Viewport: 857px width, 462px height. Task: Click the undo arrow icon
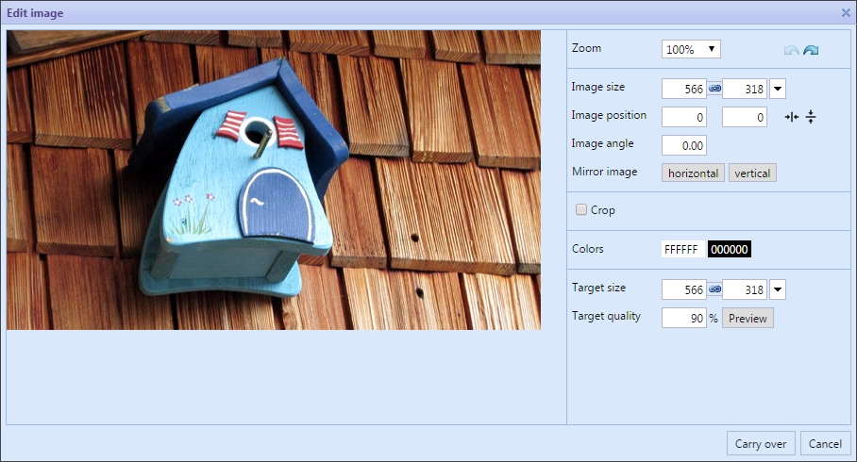(x=791, y=50)
